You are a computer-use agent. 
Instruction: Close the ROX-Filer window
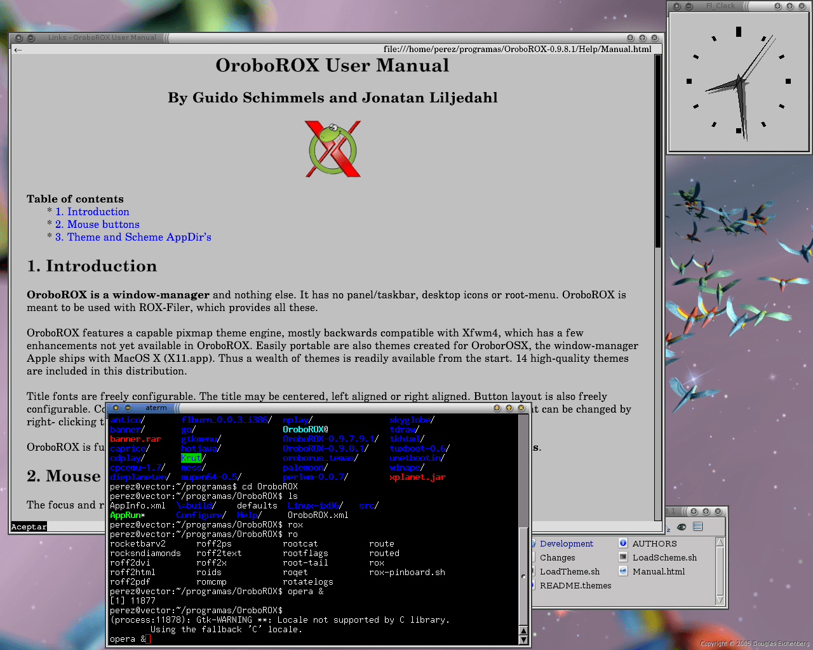click(718, 511)
